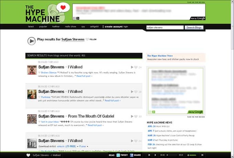Love I Walked track blogged 22 hrs ago
The height and width of the screenshot is (158, 234).
pyautogui.click(x=136, y=141)
